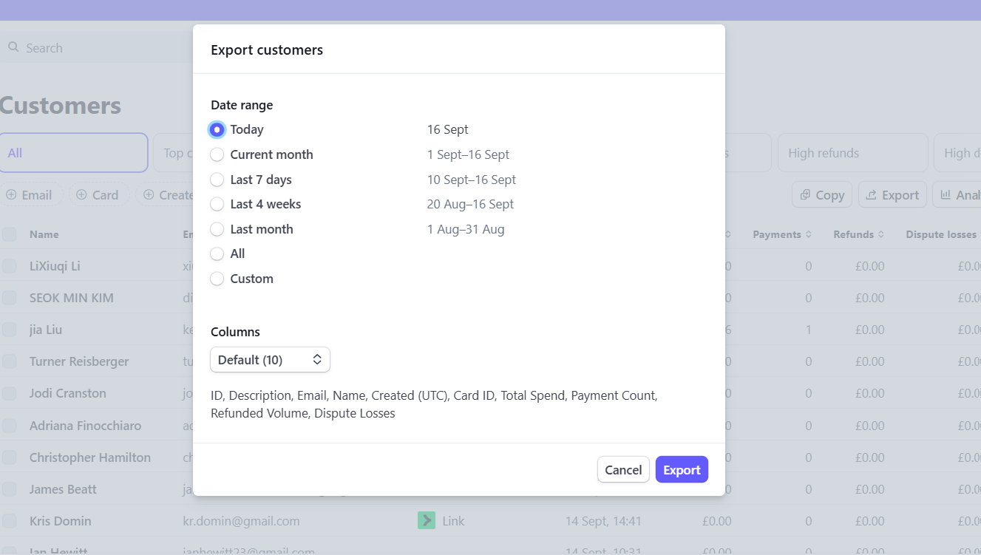Switch to the All customers tab
This screenshot has width=981, height=555.
point(74,153)
